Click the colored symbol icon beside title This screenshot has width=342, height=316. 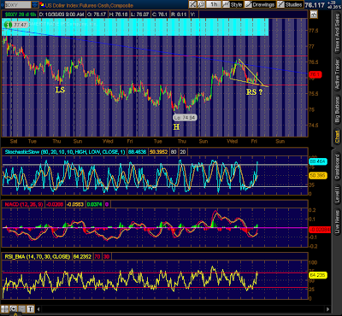click(42, 4)
